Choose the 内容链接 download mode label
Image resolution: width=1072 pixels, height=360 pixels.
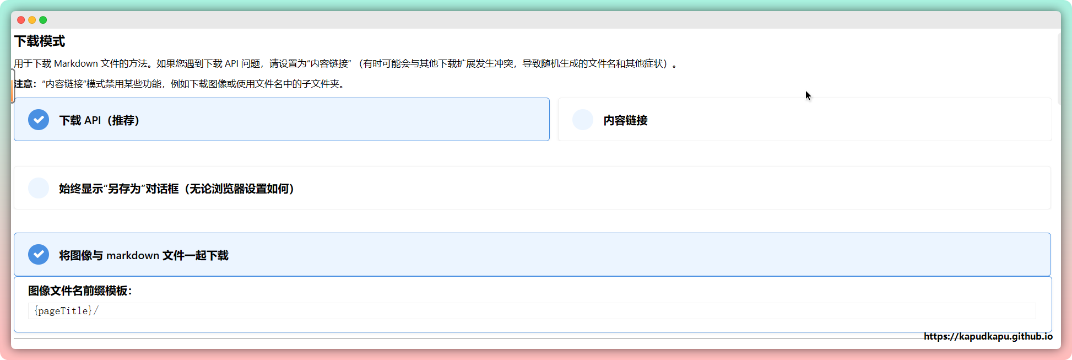coord(625,120)
